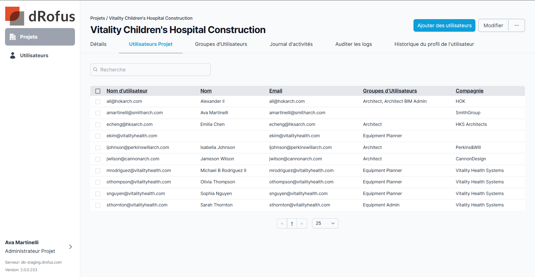Image resolution: width=535 pixels, height=277 pixels.
Task: Click the Projets building icon in sidebar
Action: (x=13, y=37)
